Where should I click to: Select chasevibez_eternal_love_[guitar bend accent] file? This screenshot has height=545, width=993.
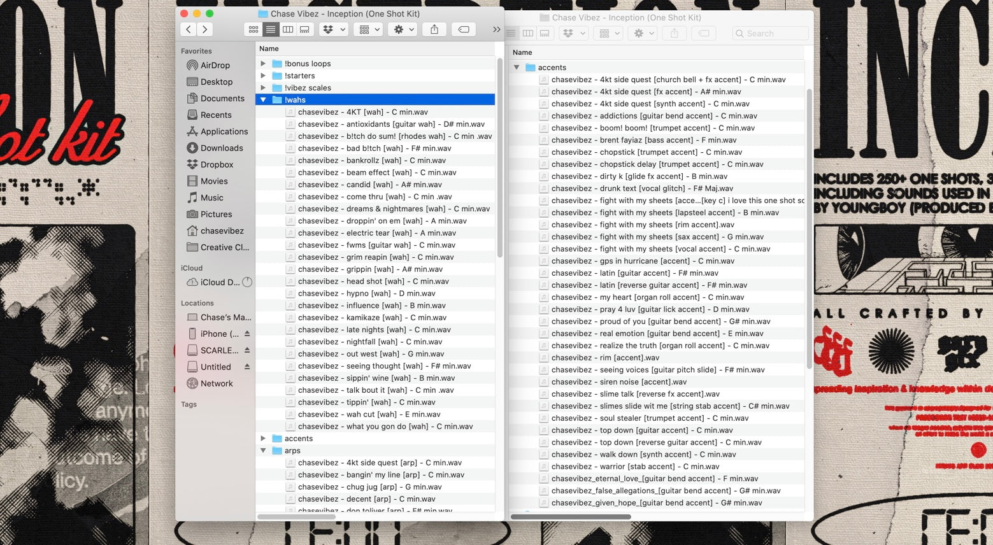657,479
